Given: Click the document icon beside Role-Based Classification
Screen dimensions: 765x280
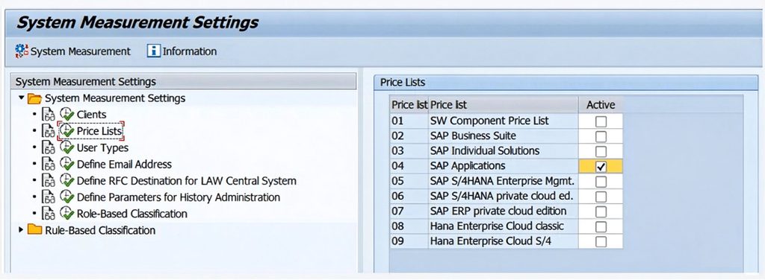Looking at the screenshot, I should 49,214.
